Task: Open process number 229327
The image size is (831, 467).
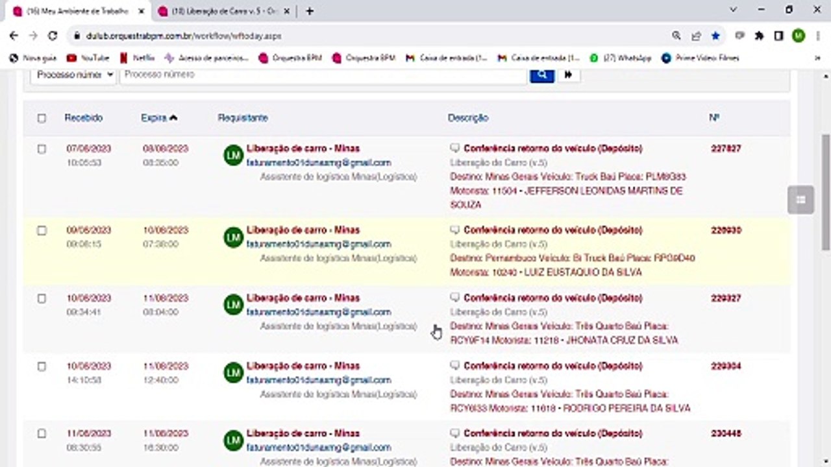Action: pyautogui.click(x=726, y=298)
